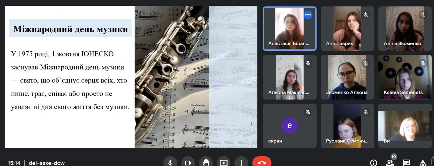
Task: Open the Activities shapes icon
Action: pyautogui.click(x=423, y=163)
